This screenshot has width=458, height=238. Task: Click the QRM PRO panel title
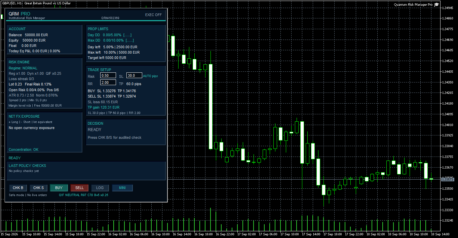click(19, 14)
